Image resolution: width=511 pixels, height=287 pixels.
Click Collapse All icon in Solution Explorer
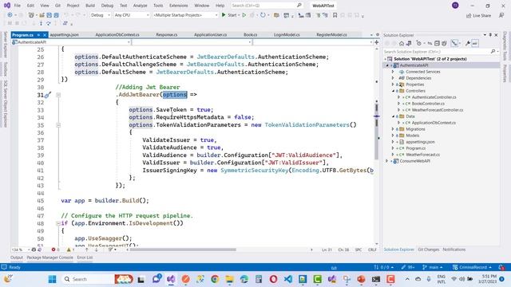437,43
